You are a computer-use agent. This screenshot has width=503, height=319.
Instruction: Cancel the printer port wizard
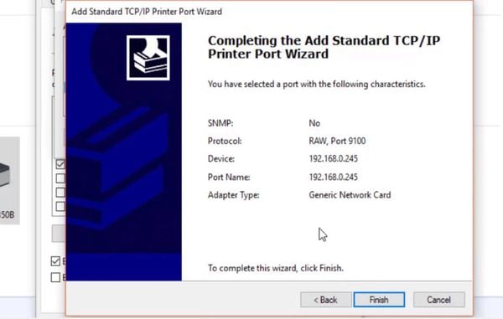coord(438,300)
